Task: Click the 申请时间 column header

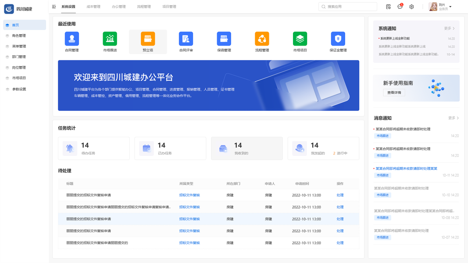Action: point(302,184)
